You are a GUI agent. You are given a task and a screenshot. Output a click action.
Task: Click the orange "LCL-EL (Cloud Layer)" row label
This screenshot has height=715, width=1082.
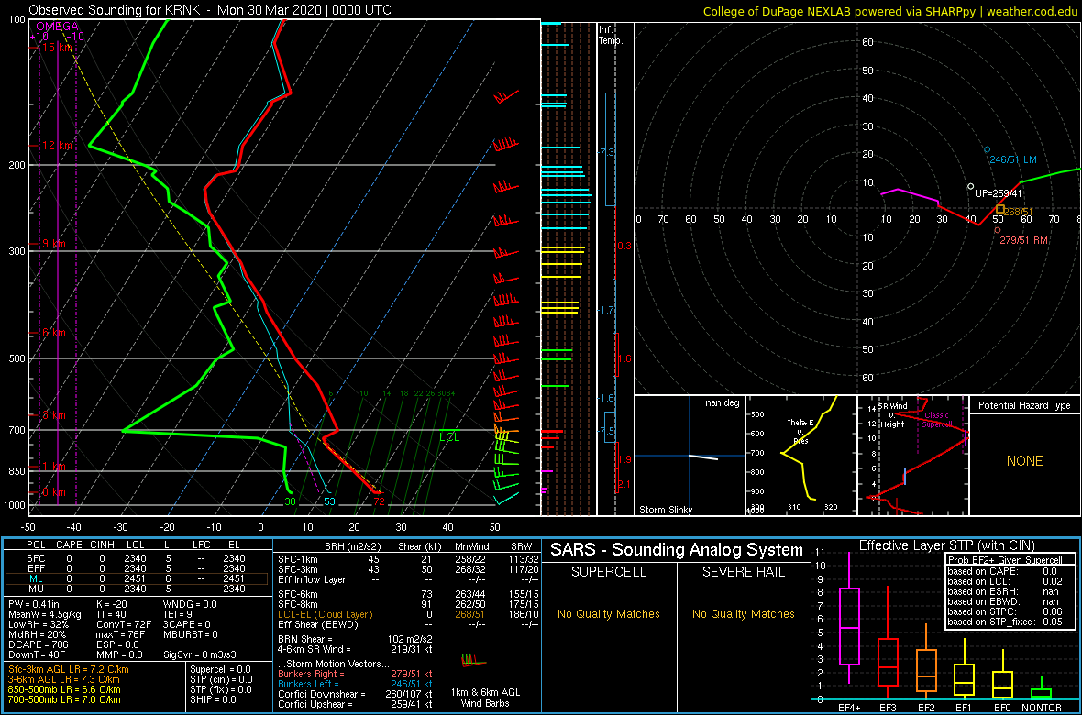pos(325,613)
